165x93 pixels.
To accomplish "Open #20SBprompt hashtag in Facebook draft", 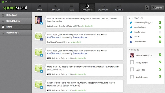I will (x=54, y=37).
